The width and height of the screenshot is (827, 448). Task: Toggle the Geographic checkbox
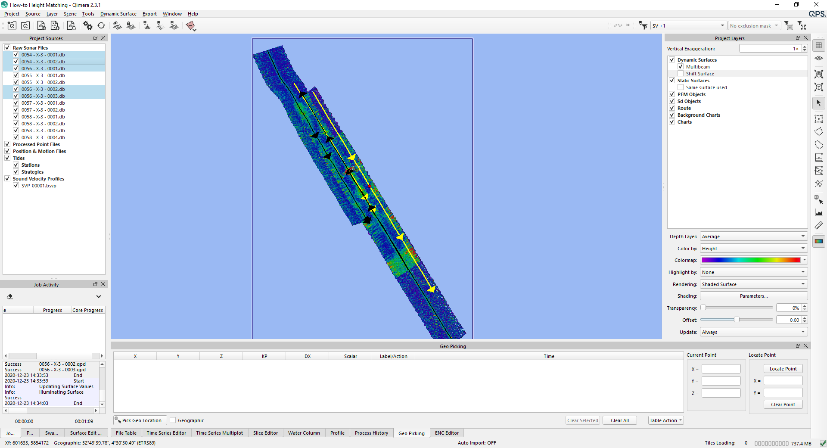click(173, 420)
